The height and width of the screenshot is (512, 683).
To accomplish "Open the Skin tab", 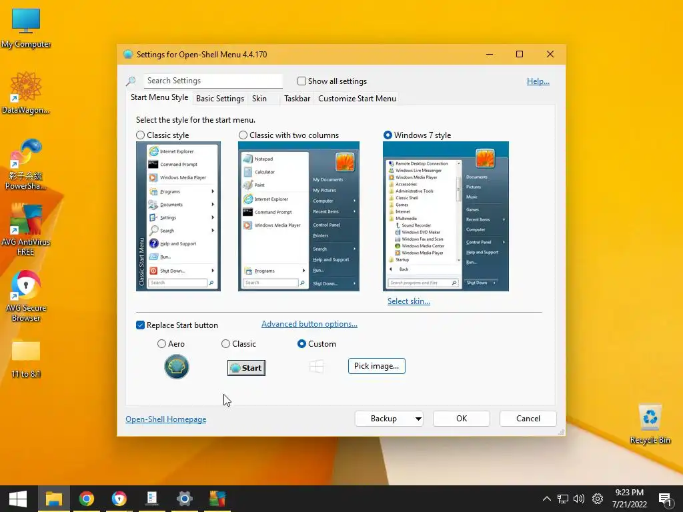I will coord(259,99).
